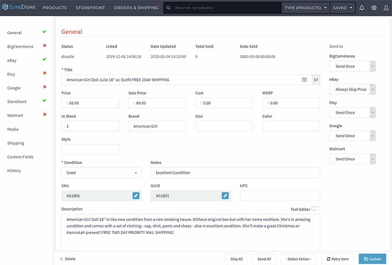Click into the Color field
This screenshot has height=265, width=392.
click(x=291, y=126)
